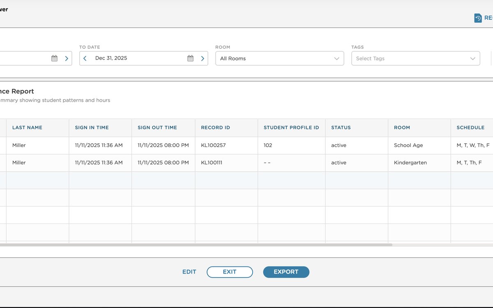Select record ID KL100257 cell
The image size is (493, 308).
pyautogui.click(x=226, y=145)
